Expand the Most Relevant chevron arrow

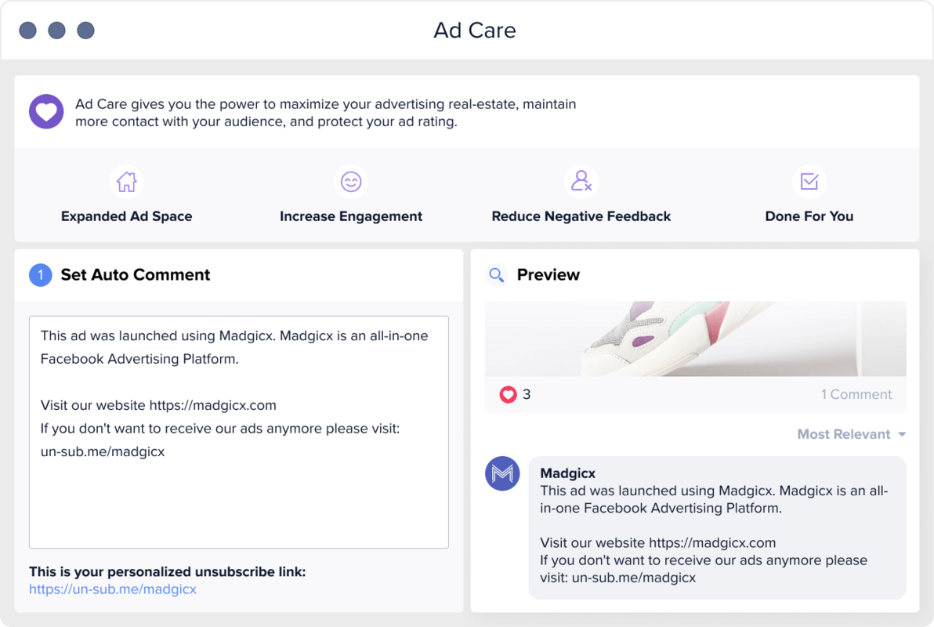(x=902, y=434)
